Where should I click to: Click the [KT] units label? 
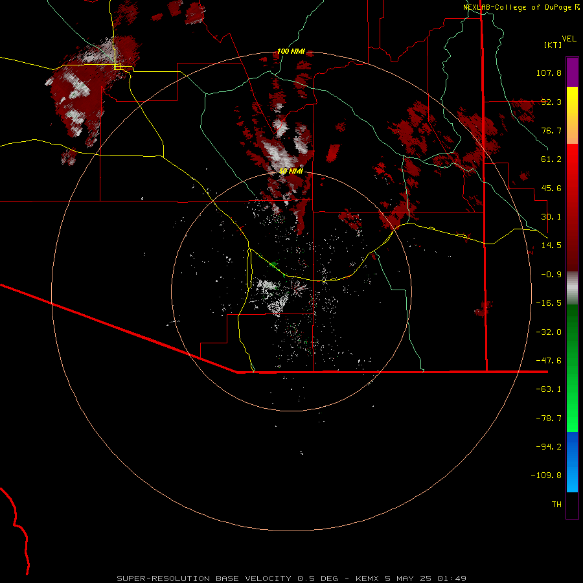553,45
